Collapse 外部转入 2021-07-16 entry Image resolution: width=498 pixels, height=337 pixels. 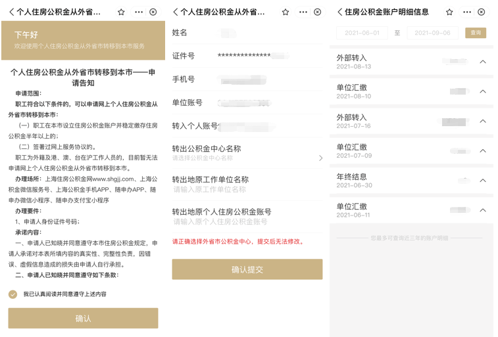tap(483, 121)
